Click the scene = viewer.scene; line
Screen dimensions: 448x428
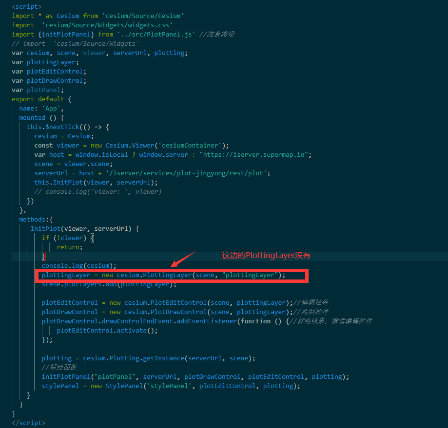pyautogui.click(x=74, y=164)
